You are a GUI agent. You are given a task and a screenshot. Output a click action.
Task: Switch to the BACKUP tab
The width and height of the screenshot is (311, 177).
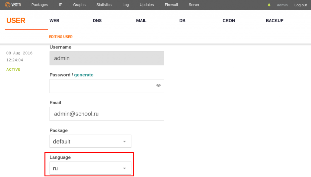[275, 21]
